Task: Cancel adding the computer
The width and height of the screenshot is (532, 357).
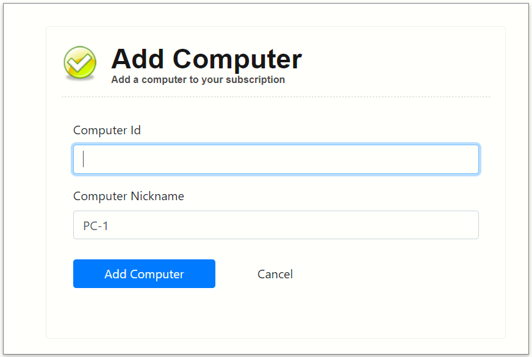Action: tap(275, 274)
